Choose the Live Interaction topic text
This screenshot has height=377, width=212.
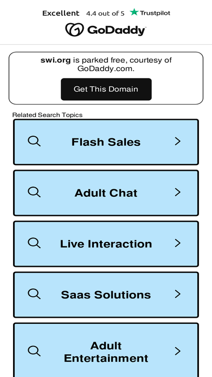tap(106, 244)
